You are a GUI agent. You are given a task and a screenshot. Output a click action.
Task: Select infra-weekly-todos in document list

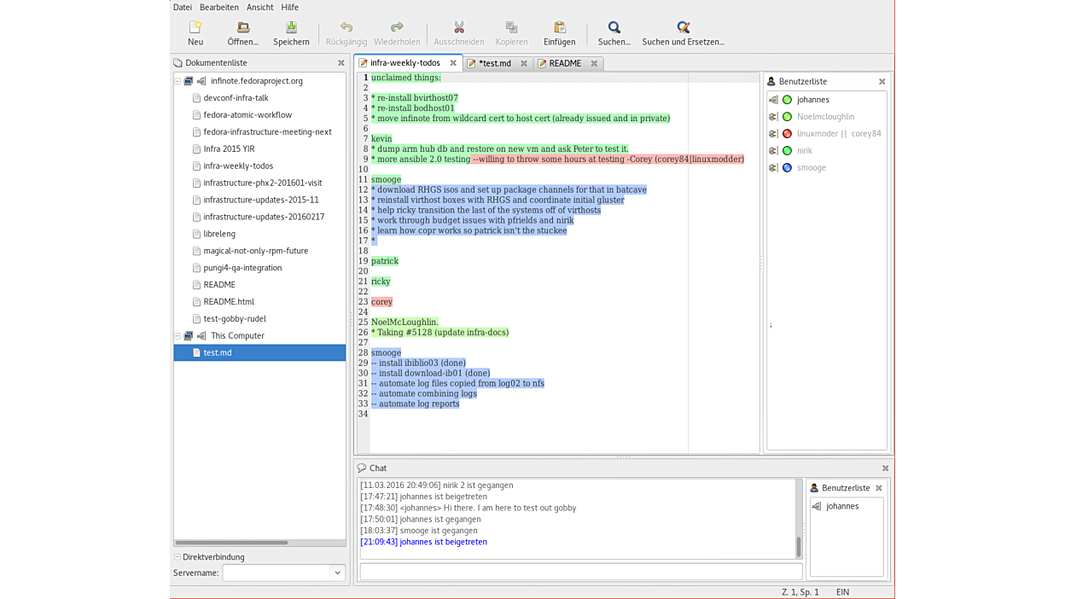click(x=239, y=166)
